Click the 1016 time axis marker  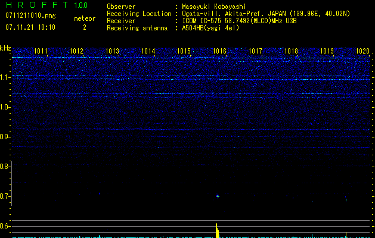(x=220, y=52)
